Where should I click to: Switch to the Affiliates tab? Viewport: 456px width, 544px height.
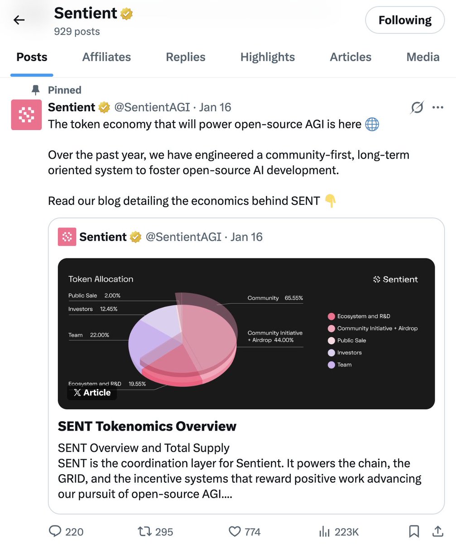pos(106,57)
